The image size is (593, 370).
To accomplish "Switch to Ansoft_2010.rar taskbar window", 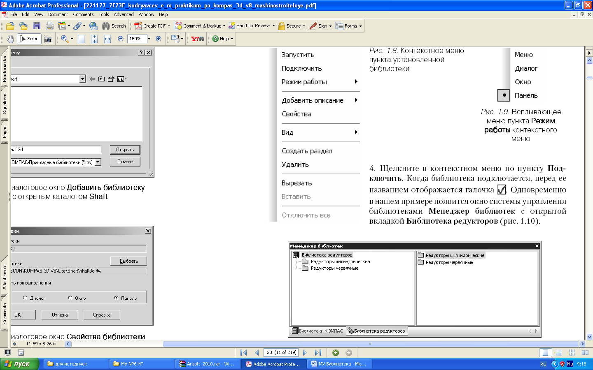I will (x=207, y=364).
